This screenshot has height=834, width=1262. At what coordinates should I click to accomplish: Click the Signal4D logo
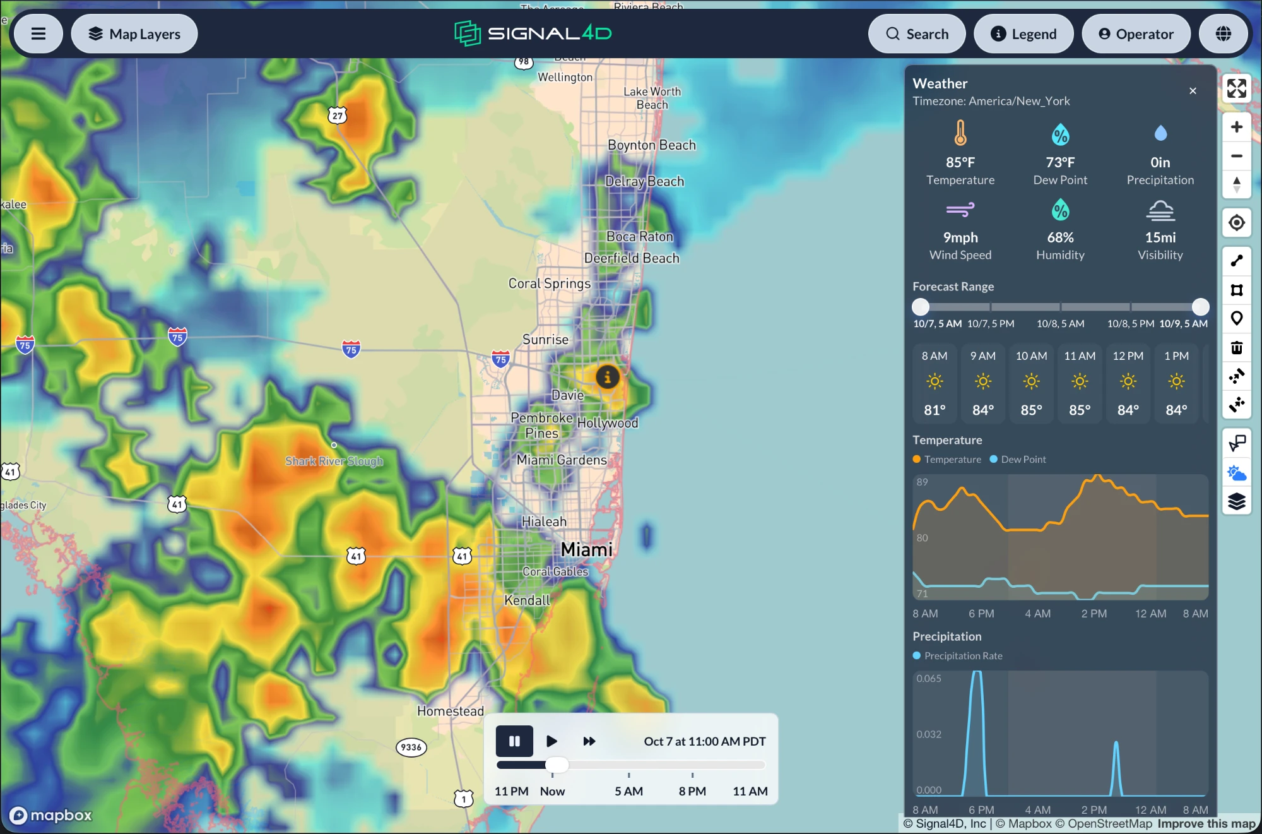click(x=533, y=33)
